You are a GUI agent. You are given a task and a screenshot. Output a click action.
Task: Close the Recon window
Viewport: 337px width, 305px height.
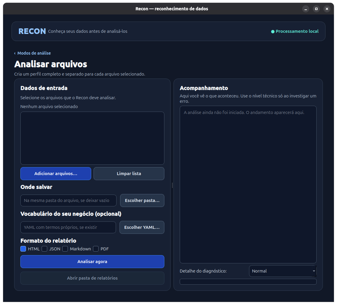pyautogui.click(x=327, y=9)
